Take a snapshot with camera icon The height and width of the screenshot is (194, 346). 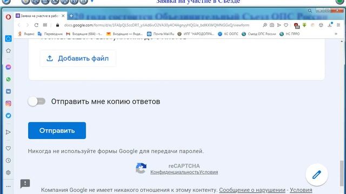click(x=272, y=25)
